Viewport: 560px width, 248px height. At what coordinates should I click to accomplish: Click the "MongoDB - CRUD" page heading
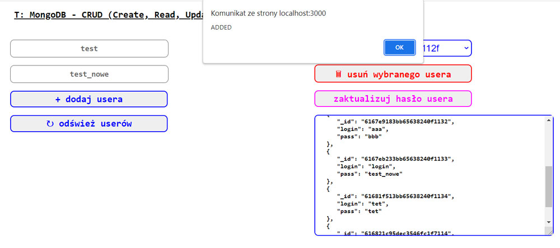pos(106,15)
